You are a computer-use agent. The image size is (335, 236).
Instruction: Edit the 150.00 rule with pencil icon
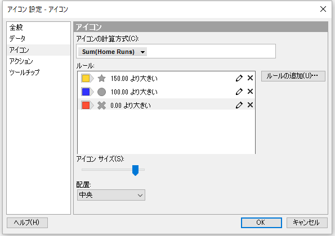coord(239,78)
